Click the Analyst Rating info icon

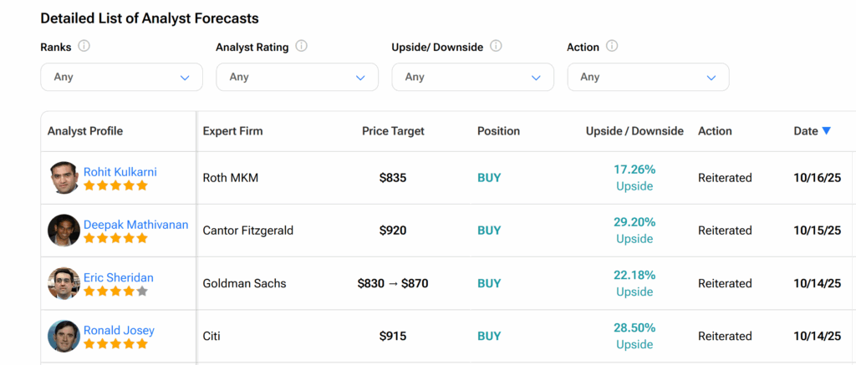pyautogui.click(x=301, y=47)
